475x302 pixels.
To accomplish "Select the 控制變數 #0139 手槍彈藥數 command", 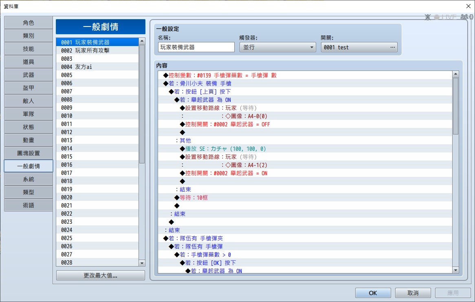I will [x=305, y=75].
